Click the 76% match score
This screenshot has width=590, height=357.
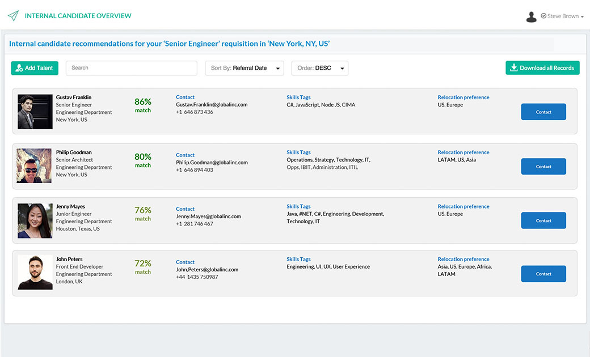pyautogui.click(x=143, y=214)
